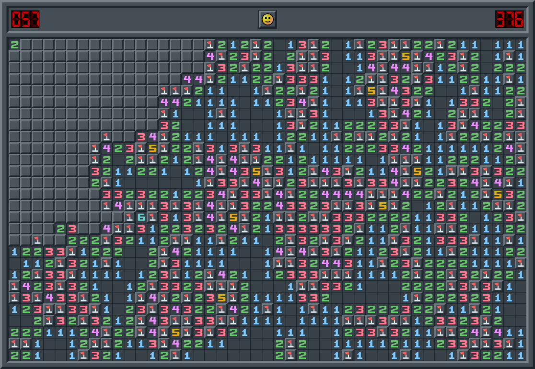Viewport: 535px width, 369px height.
Task: Click the rightmost flag in the bottom row
Action: [x=463, y=355]
